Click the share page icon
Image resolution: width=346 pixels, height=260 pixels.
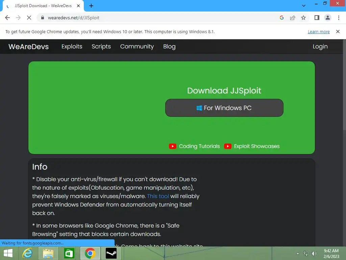[x=293, y=18]
